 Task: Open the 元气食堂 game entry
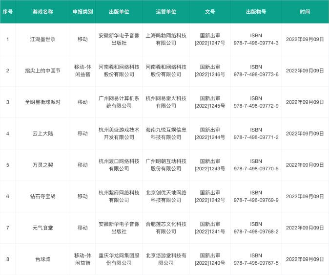43,228
